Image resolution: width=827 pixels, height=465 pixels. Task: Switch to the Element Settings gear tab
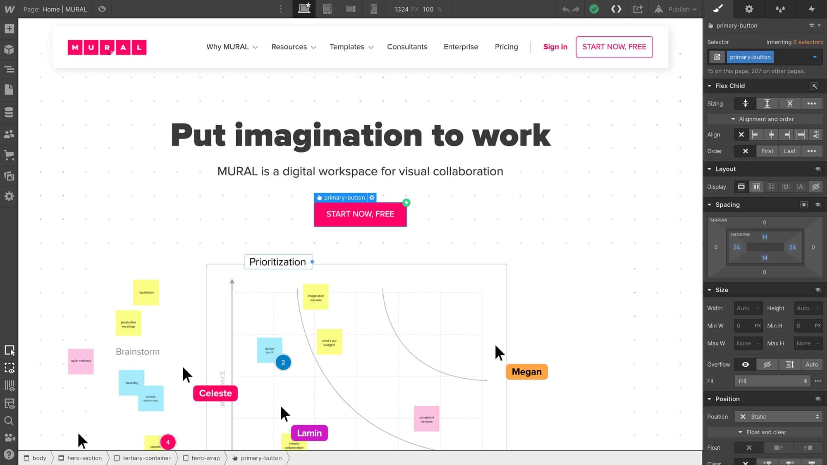pos(748,9)
